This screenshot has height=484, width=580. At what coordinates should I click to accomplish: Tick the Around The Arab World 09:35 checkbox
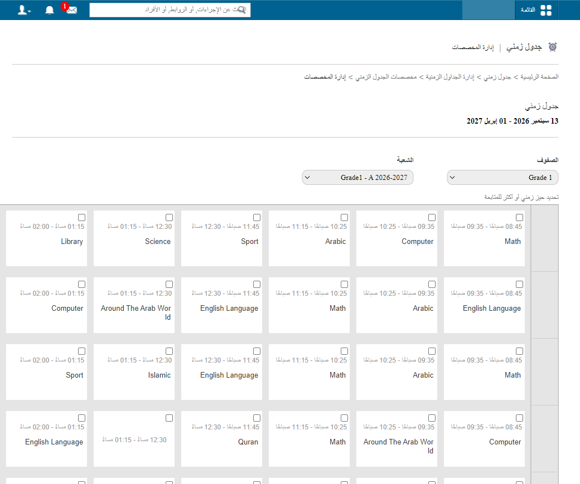tap(432, 418)
